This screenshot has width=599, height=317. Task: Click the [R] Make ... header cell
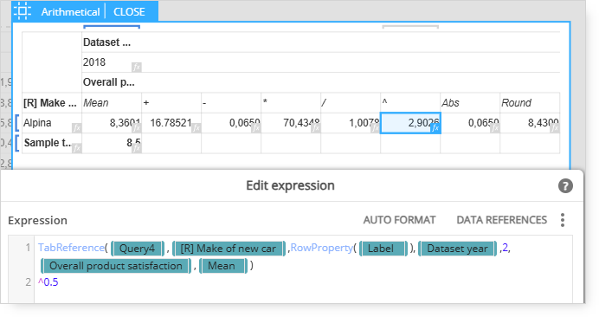[x=52, y=103]
